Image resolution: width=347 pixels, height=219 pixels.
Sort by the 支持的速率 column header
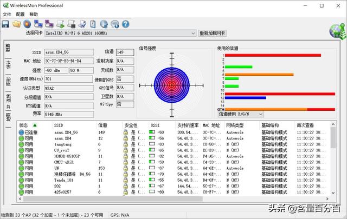[x=188, y=125]
